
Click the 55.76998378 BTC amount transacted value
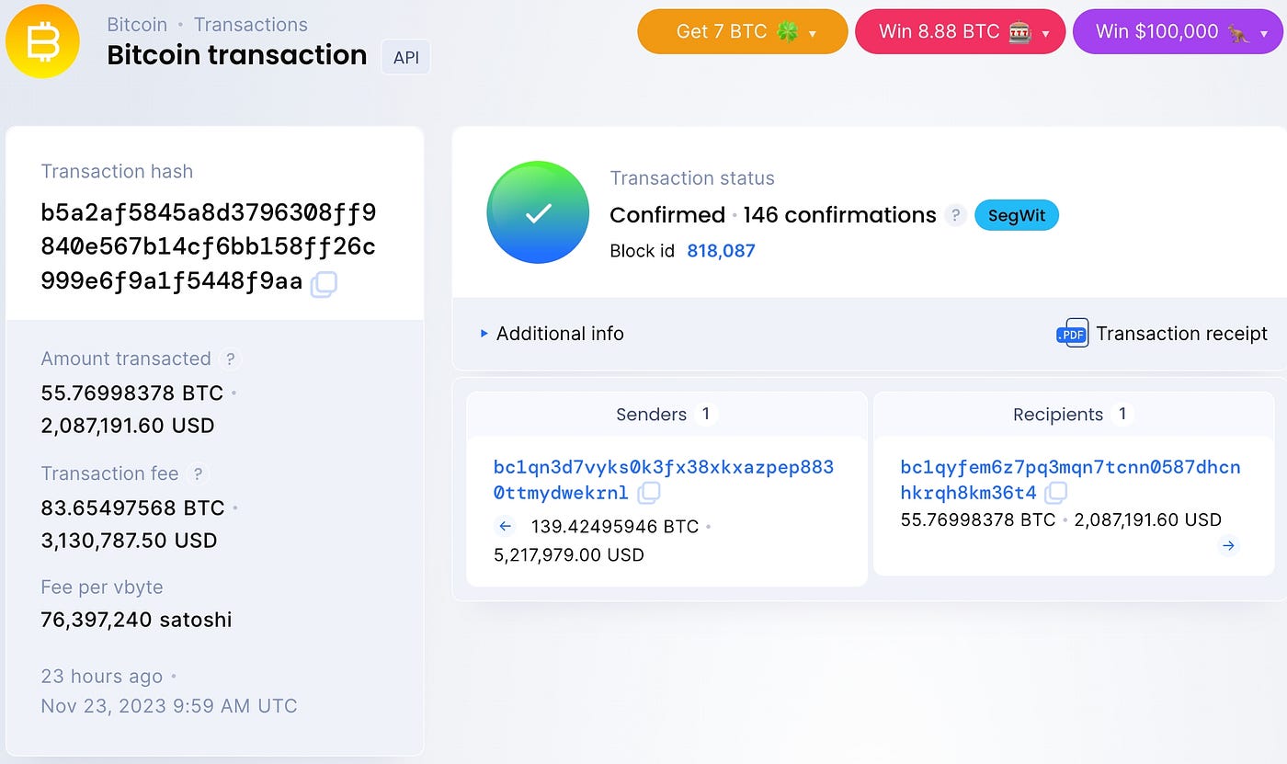pos(132,393)
